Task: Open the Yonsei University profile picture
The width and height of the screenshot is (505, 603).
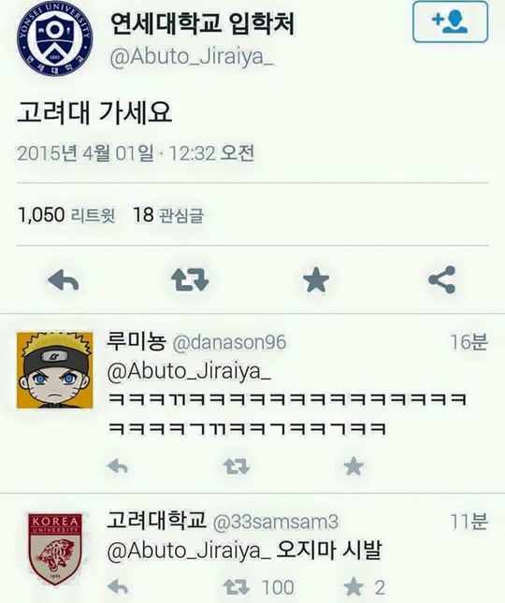Action: [x=55, y=38]
